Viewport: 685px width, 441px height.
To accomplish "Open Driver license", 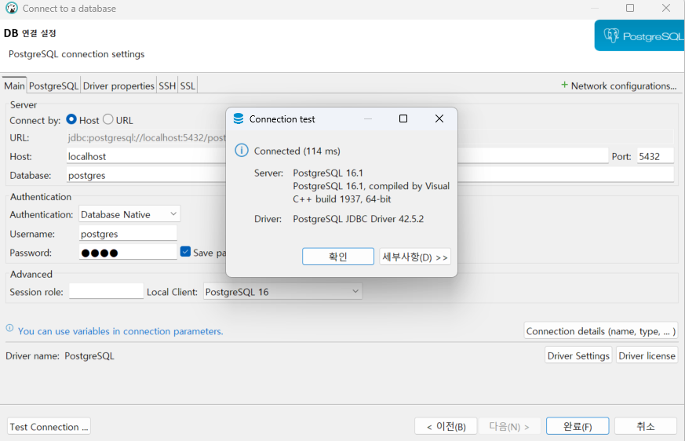I will 647,355.
